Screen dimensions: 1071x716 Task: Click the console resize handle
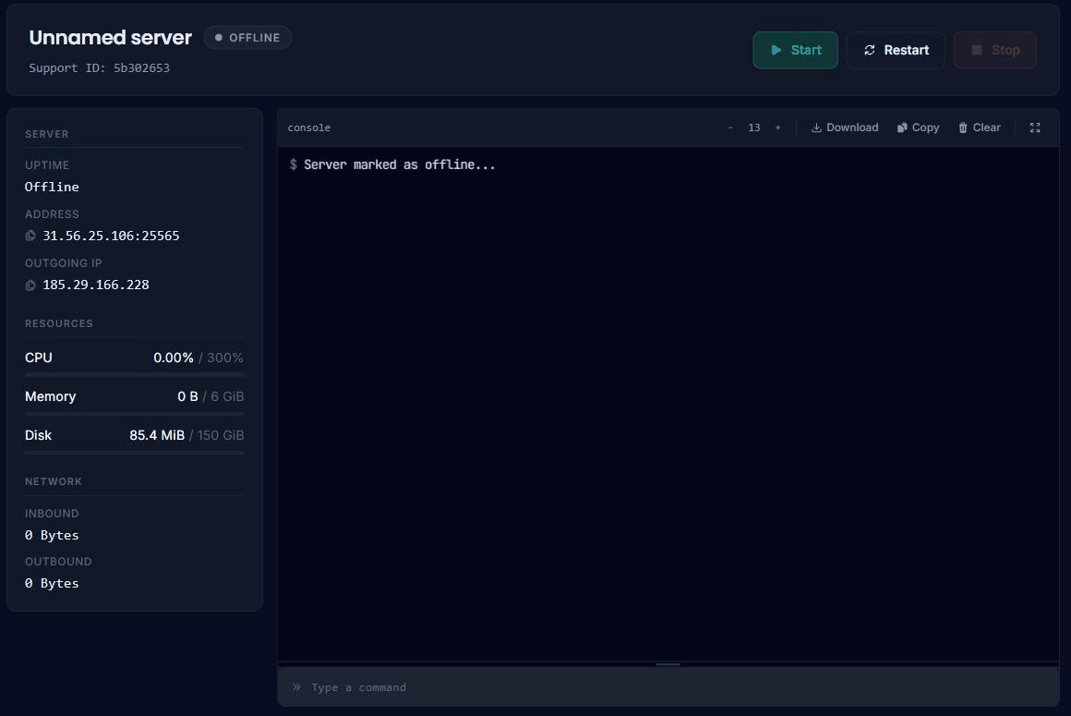click(x=668, y=664)
